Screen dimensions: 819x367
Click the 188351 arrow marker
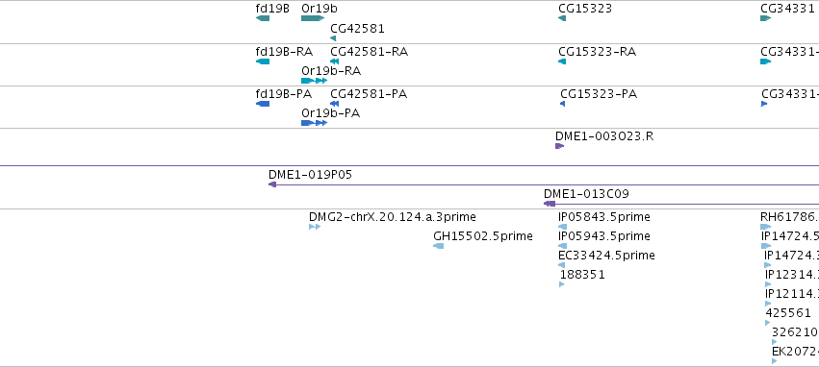(561, 284)
